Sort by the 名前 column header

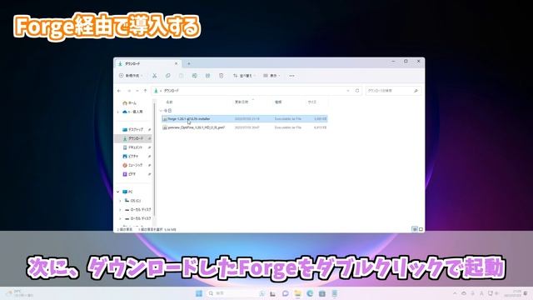pos(169,102)
